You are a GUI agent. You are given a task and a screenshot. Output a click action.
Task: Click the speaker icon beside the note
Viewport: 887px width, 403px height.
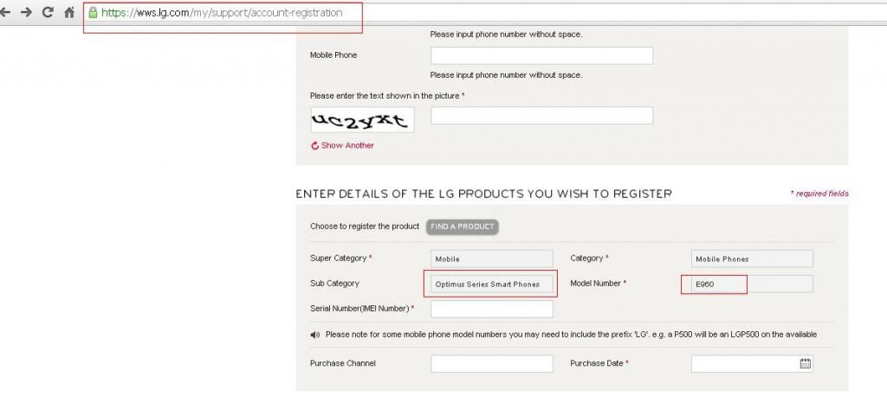point(314,335)
